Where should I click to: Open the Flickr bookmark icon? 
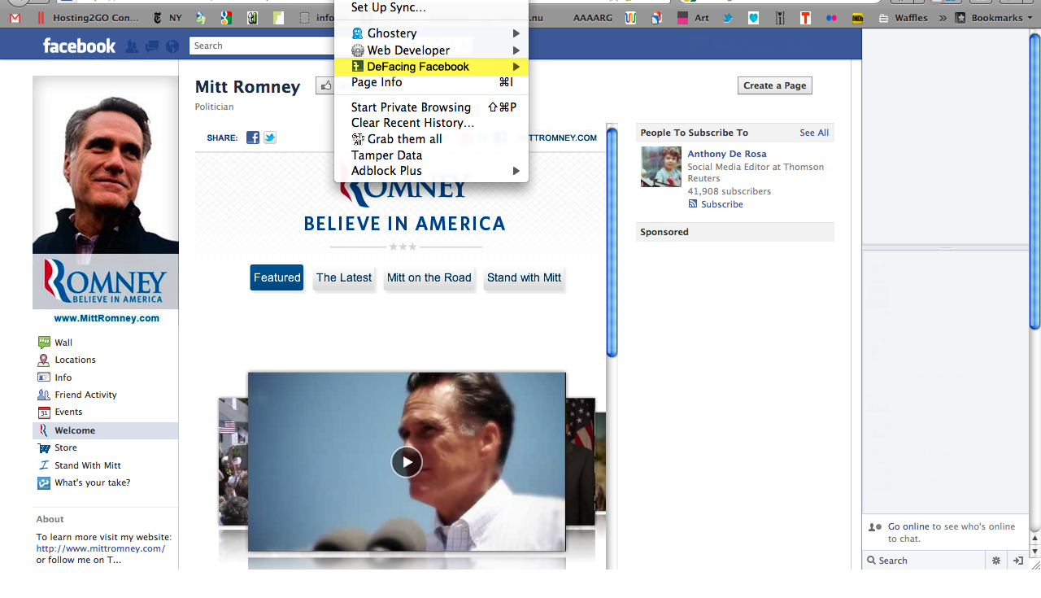pyautogui.click(x=831, y=18)
